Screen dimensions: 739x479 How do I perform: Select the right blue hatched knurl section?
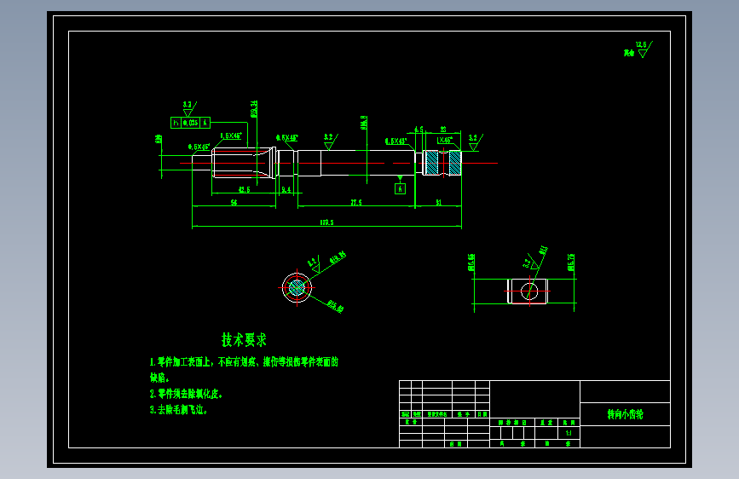tap(455, 163)
